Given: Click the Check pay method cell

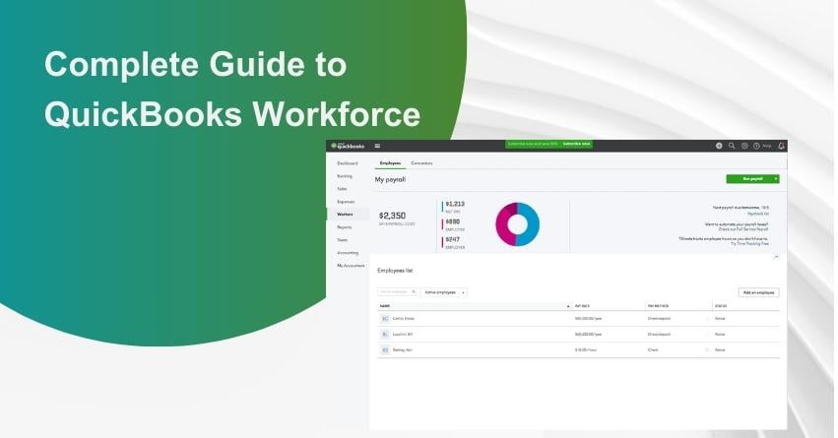Looking at the screenshot, I should [x=653, y=350].
